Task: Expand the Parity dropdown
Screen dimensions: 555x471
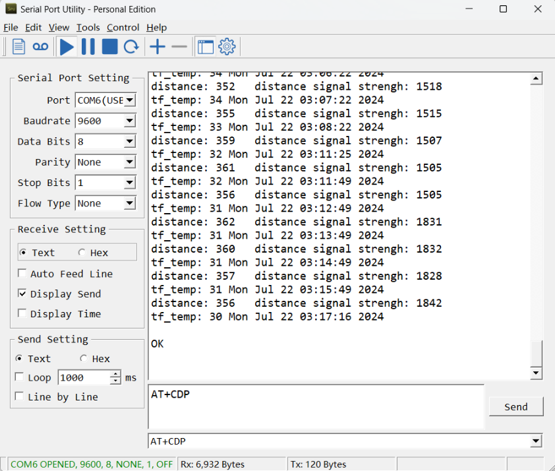Action: tap(130, 162)
